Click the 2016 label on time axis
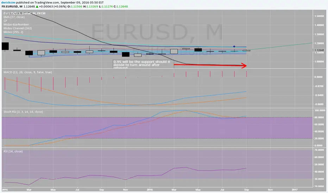 tap(150, 189)
